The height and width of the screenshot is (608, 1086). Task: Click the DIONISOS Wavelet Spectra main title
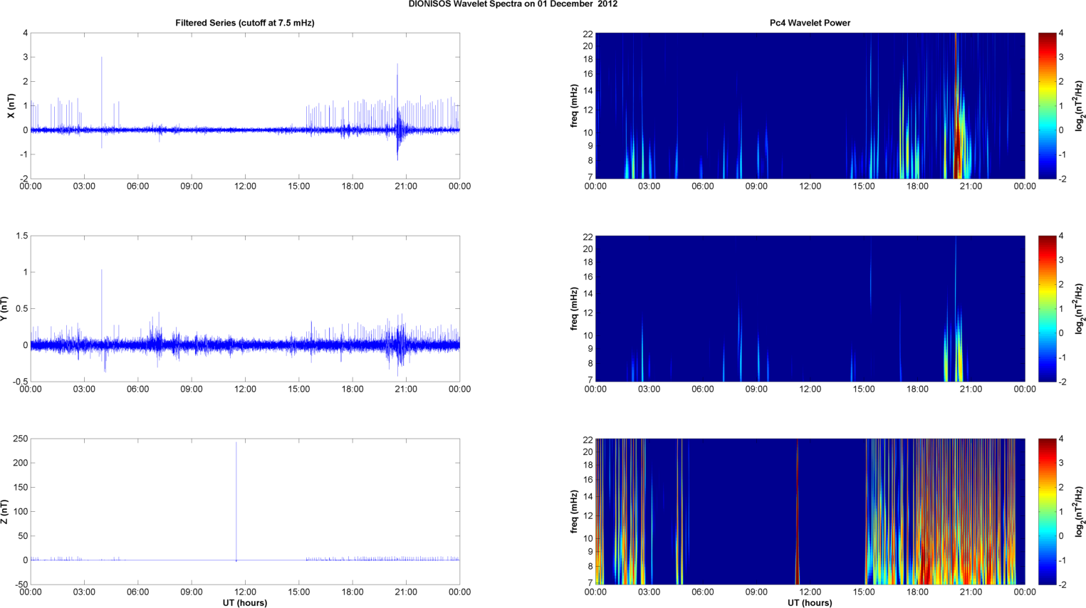513,4
